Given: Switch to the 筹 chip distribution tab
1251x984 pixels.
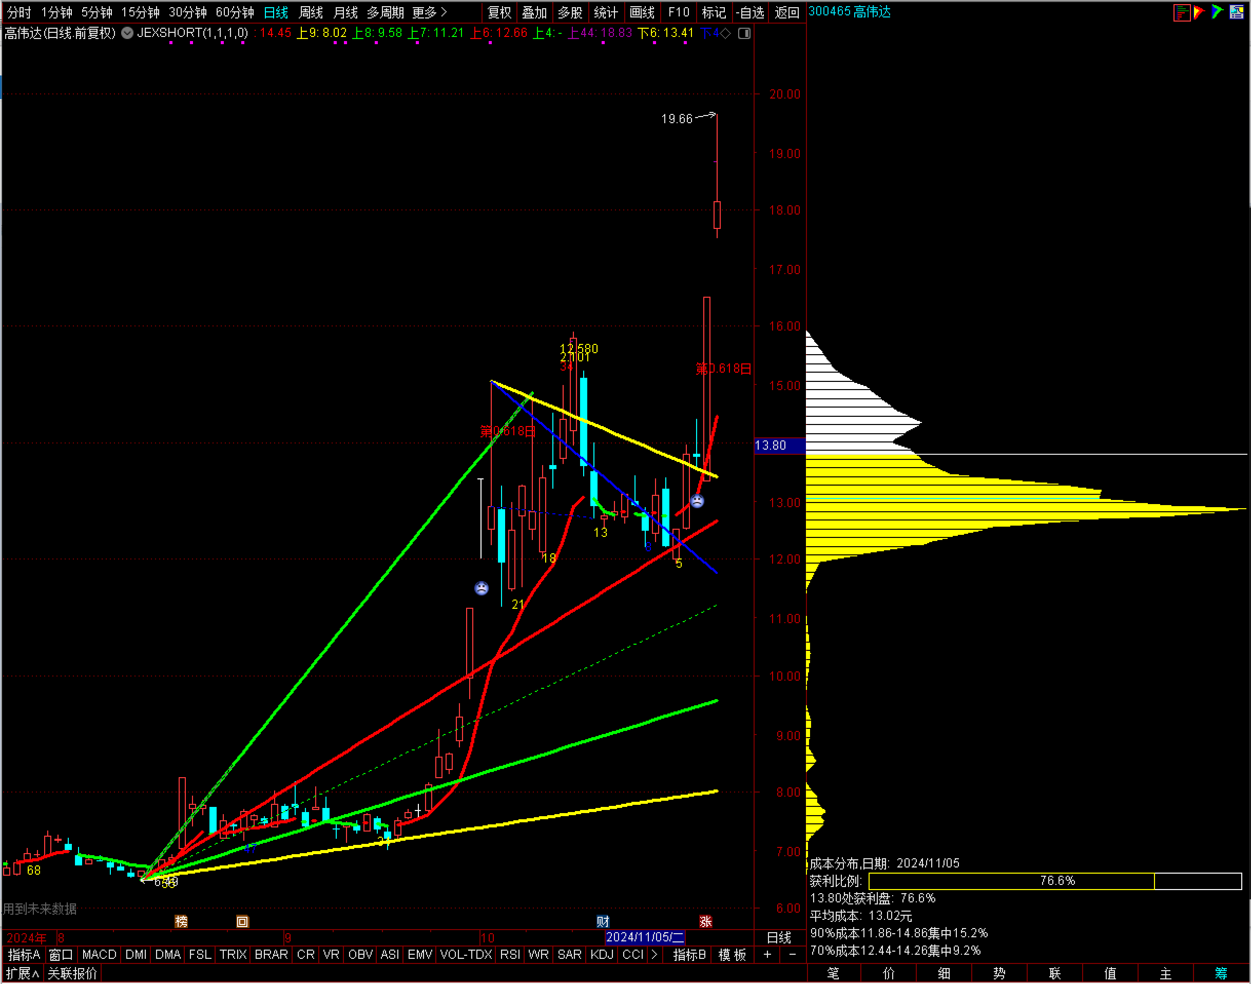Looking at the screenshot, I should [1221, 974].
